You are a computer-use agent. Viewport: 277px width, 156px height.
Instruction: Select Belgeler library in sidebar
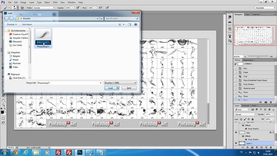click(x=16, y=56)
